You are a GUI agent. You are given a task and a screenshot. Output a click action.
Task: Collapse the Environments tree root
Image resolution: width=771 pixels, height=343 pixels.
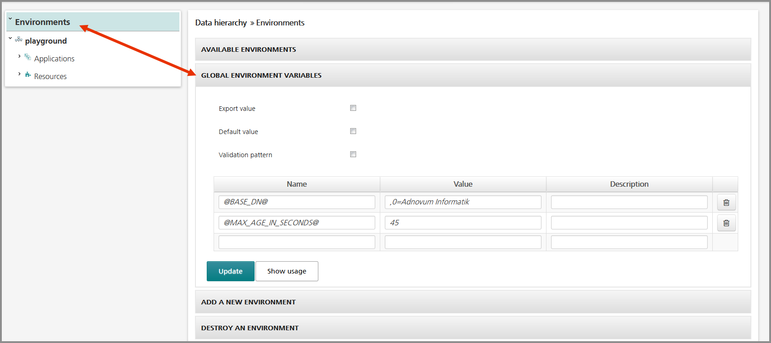pyautogui.click(x=10, y=19)
